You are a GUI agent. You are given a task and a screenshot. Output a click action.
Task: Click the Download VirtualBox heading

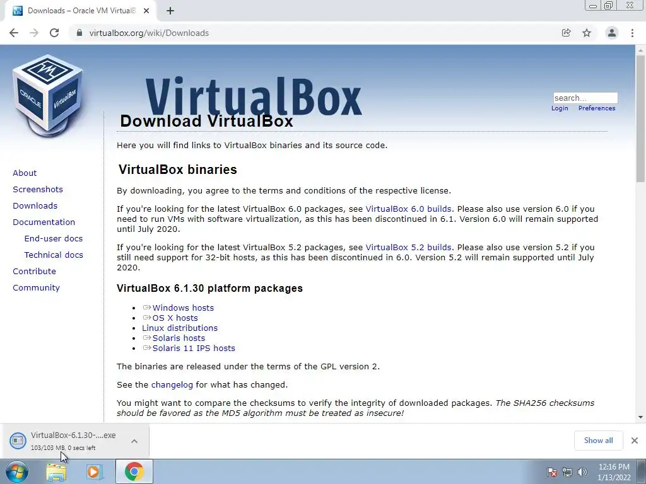[x=206, y=121]
